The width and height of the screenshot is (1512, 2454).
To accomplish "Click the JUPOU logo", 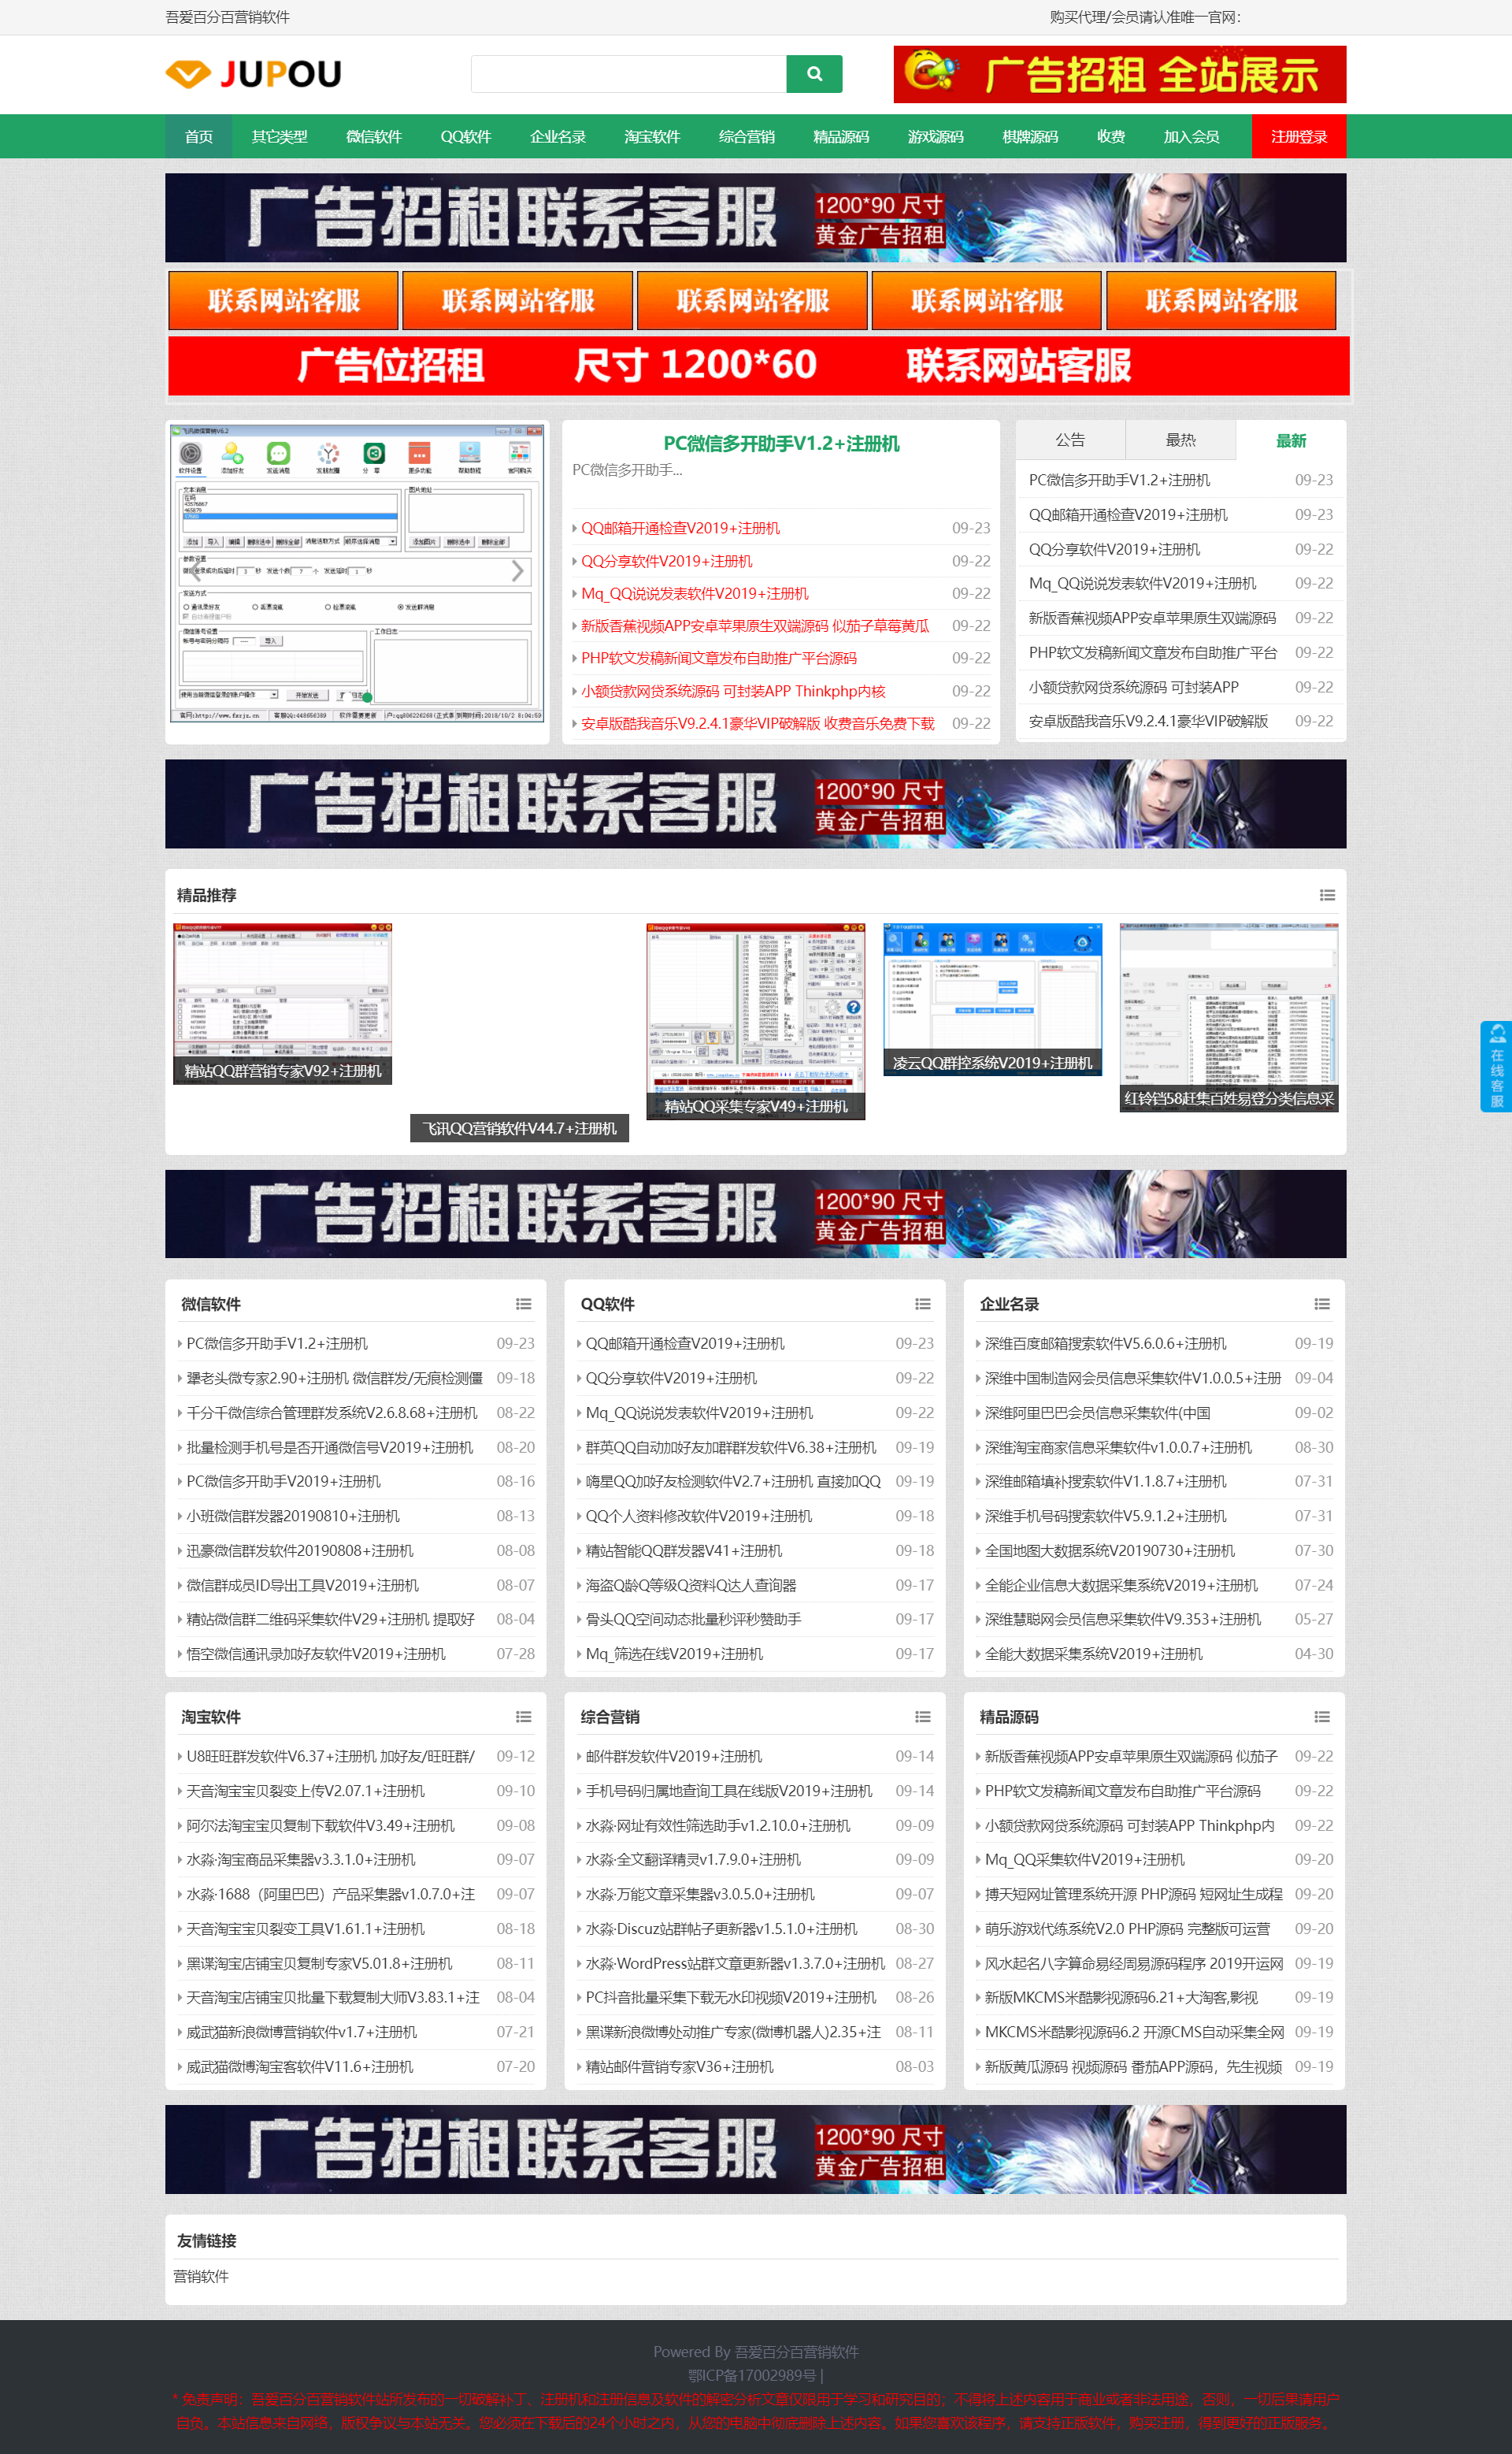I will point(254,74).
